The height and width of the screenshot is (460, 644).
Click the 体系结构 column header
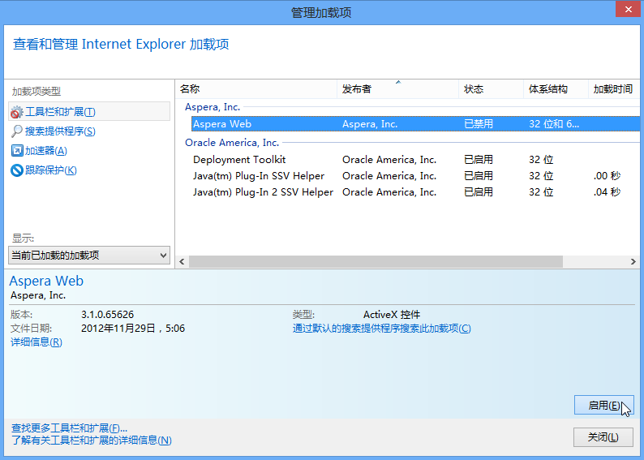click(x=555, y=89)
